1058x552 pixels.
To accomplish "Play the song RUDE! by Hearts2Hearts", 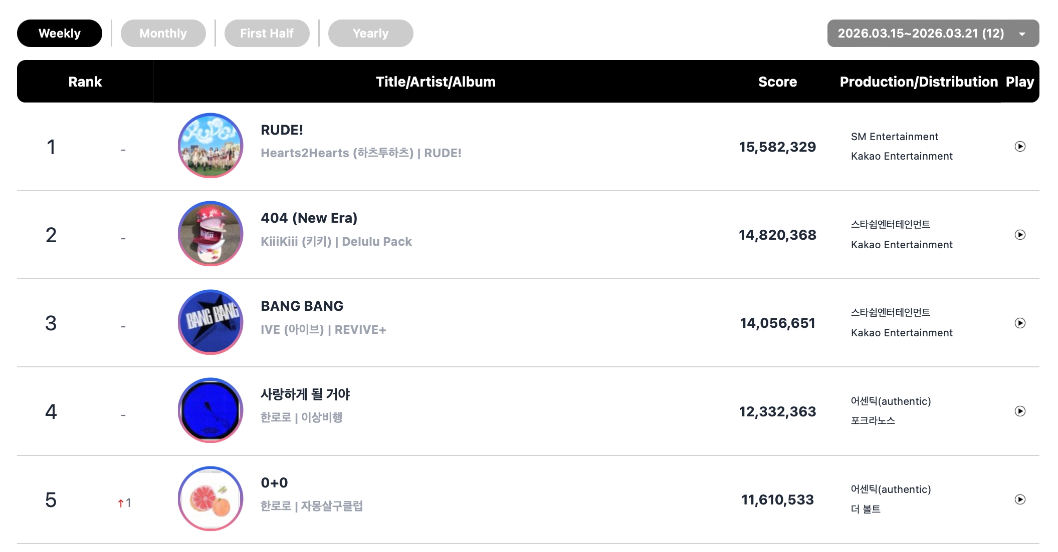I will point(1019,147).
